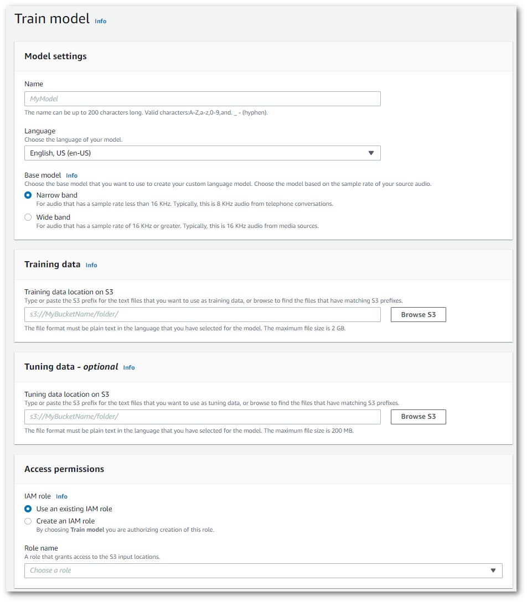Choose Create an IAM role option
Screen dimensions: 527x602
pyautogui.click(x=28, y=521)
